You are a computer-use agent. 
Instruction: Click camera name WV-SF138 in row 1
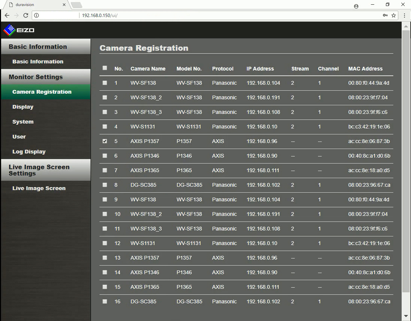point(143,83)
